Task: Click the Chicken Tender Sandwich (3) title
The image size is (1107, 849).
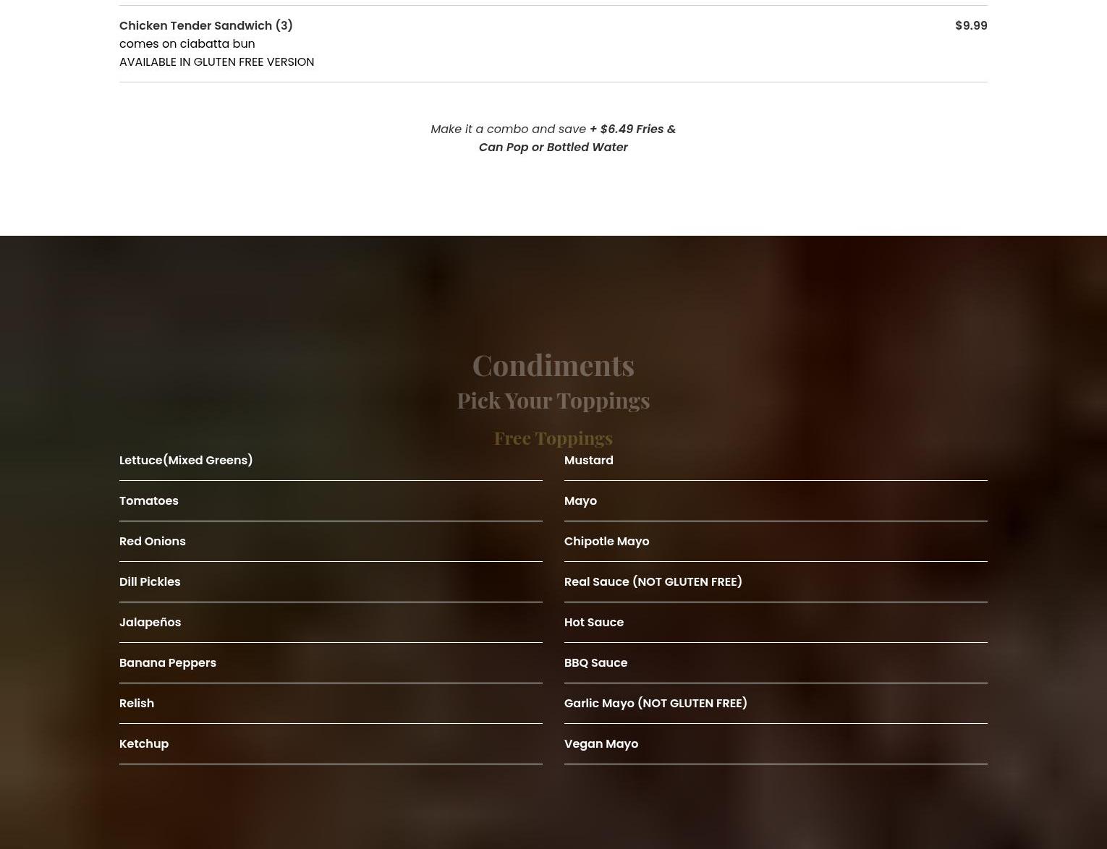Action: [206, 26]
